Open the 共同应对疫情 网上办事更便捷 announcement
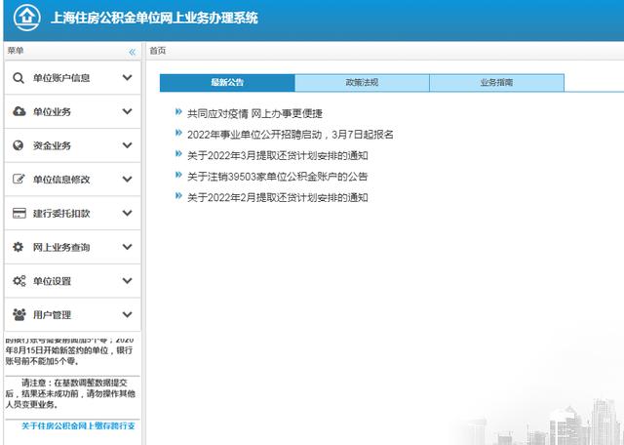This screenshot has width=624, height=445. point(253,113)
